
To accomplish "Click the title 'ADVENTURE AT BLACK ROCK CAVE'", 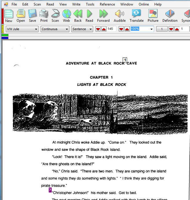I will (102, 63).
